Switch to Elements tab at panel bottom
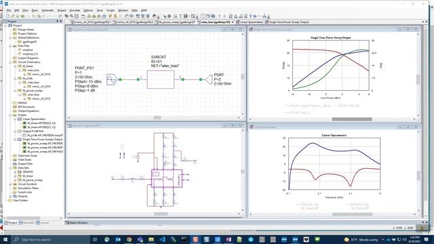This screenshot has height=244, width=434. coord(26,223)
